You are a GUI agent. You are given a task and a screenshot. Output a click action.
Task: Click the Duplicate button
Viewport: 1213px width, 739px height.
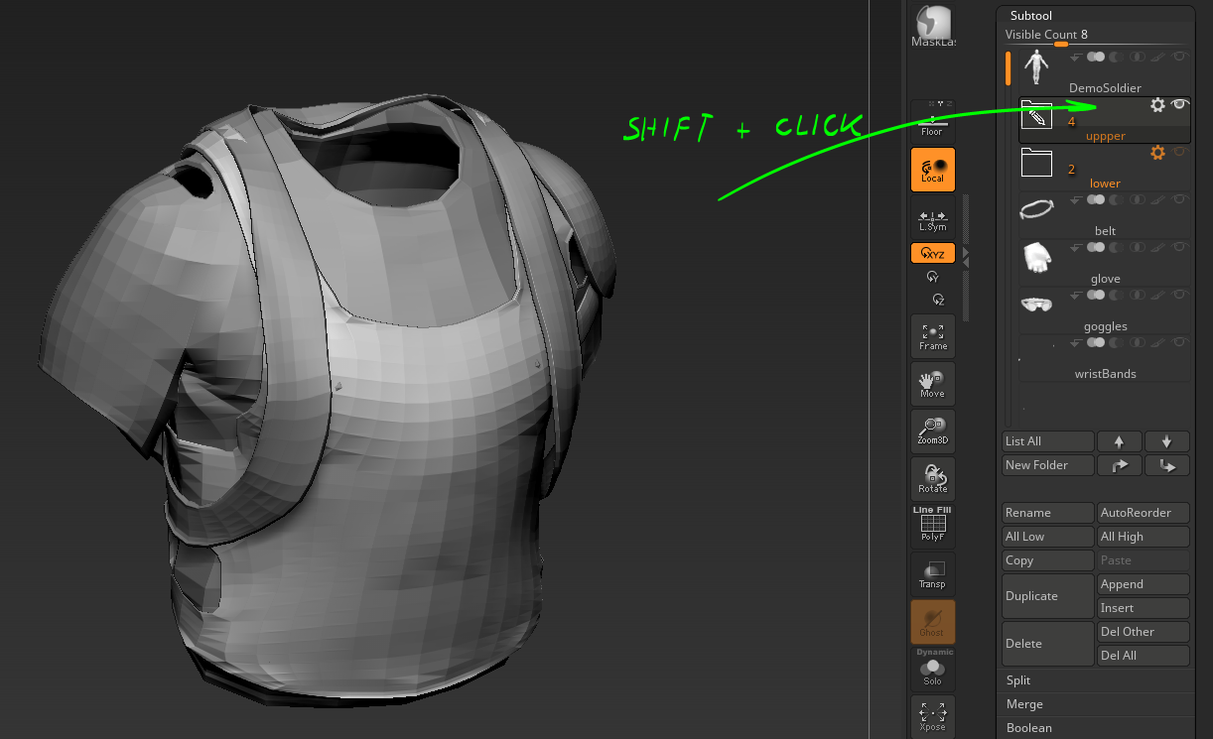coord(1048,596)
